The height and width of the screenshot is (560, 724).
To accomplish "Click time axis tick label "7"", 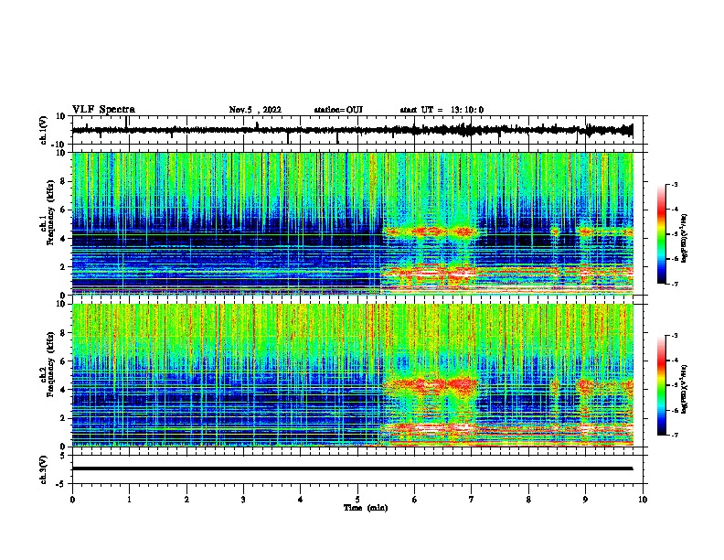I will 472,500.
